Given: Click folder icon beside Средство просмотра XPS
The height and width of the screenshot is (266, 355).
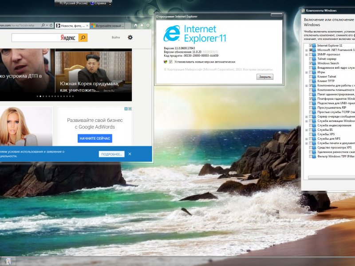Looking at the screenshot, I should 314,148.
